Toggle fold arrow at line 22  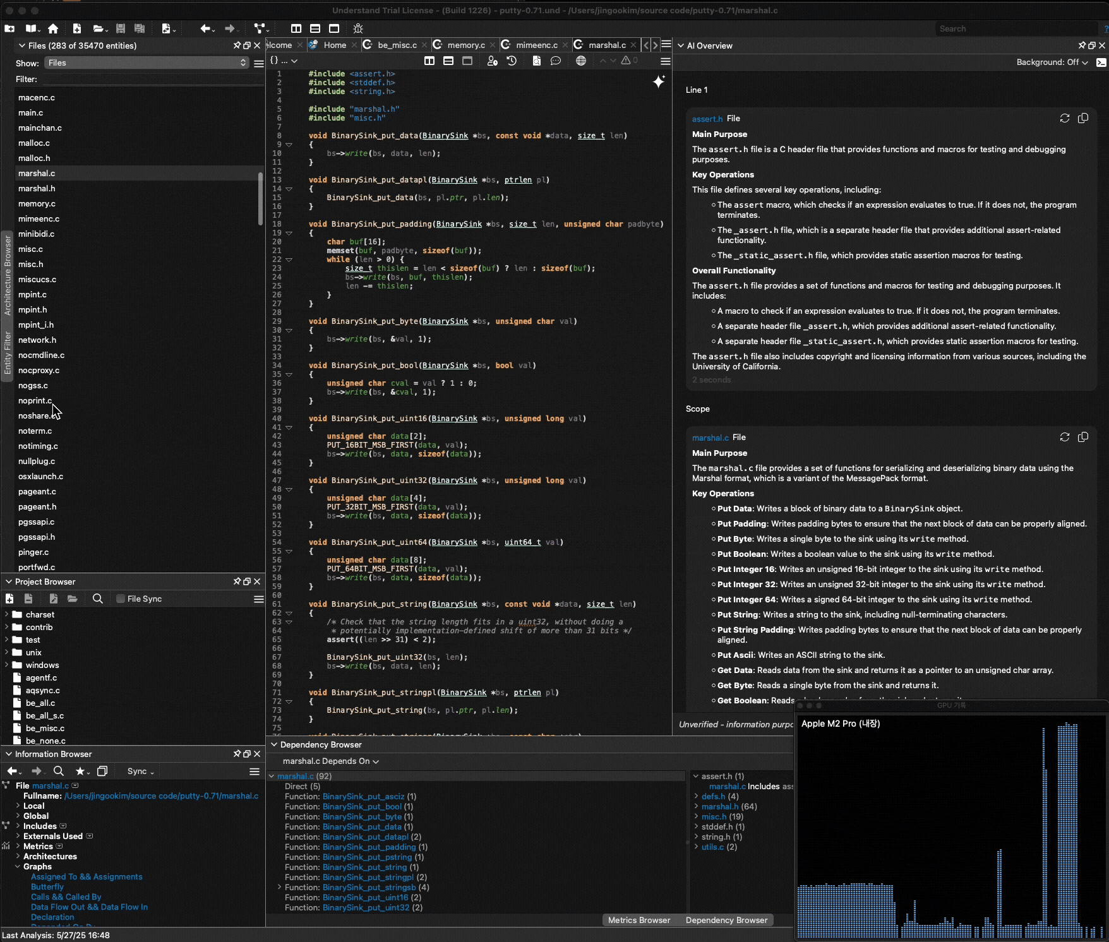pos(289,259)
